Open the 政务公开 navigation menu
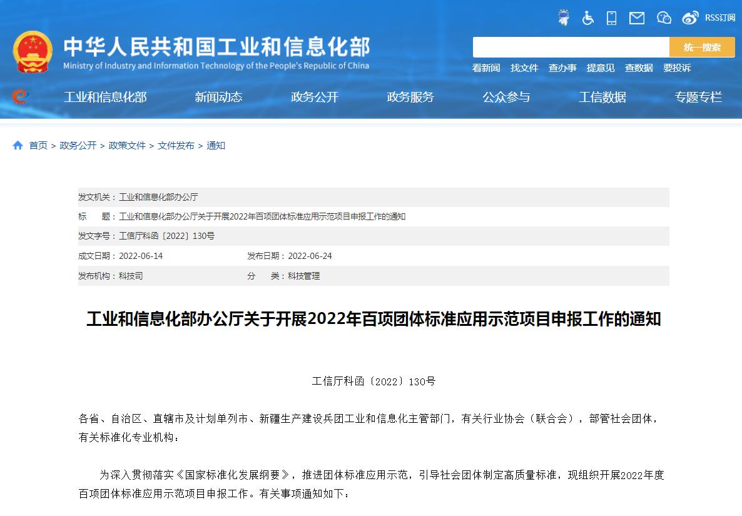Image resolution: width=742 pixels, height=516 pixels. click(x=315, y=97)
